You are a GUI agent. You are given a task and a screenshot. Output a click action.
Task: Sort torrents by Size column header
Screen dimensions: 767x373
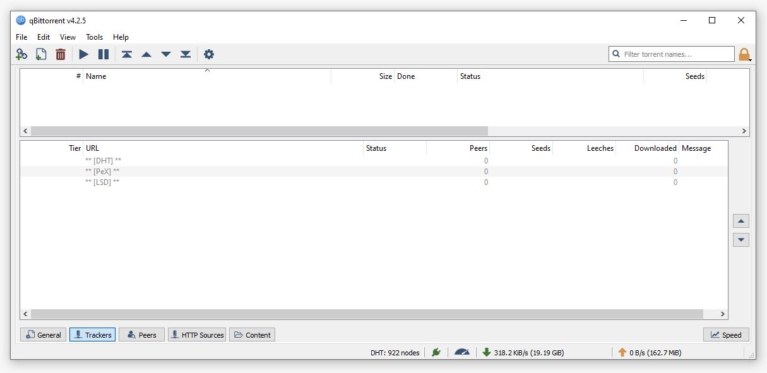pos(363,76)
